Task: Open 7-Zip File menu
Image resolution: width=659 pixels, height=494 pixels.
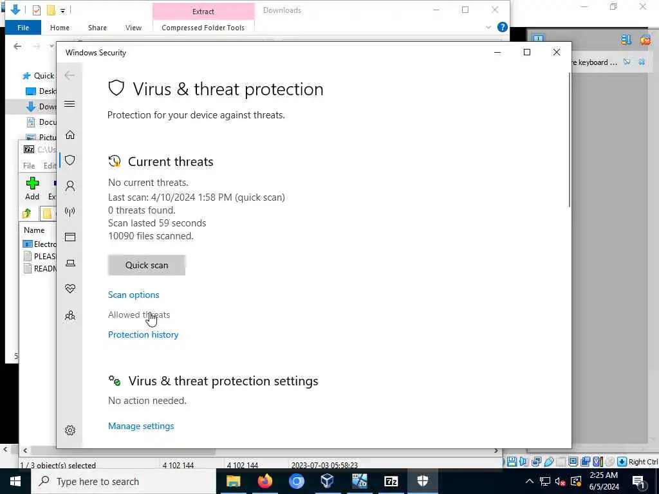Action: pos(29,166)
